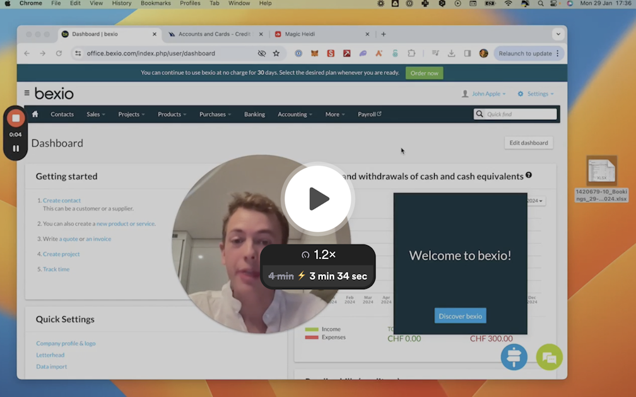Bookmark page with the star icon

276,54
